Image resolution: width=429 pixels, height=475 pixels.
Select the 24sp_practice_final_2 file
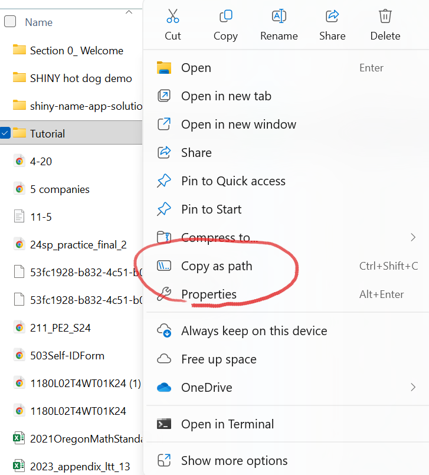pyautogui.click(x=78, y=244)
